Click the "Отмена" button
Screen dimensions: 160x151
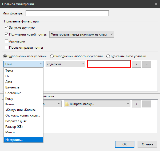pos(147,144)
